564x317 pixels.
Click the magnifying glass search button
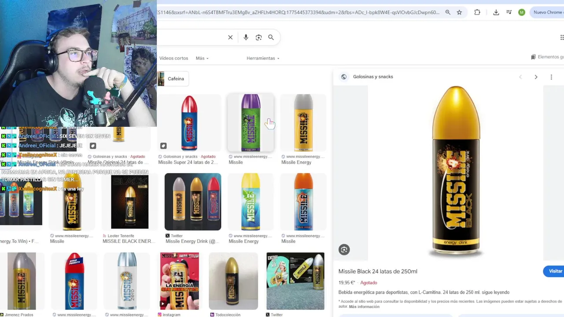tap(271, 37)
